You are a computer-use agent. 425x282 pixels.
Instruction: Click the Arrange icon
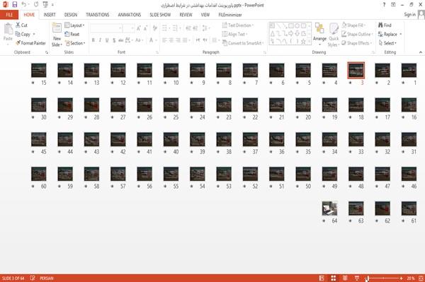click(x=319, y=29)
